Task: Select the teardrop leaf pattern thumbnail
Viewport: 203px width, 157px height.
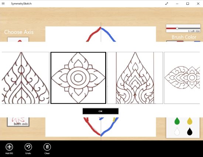Action: tap(25, 78)
